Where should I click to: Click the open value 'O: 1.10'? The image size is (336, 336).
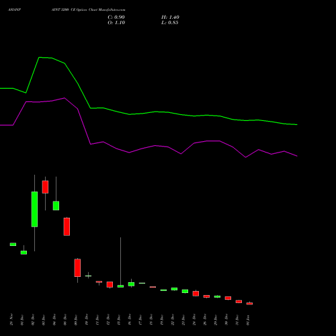(x=116, y=23)
